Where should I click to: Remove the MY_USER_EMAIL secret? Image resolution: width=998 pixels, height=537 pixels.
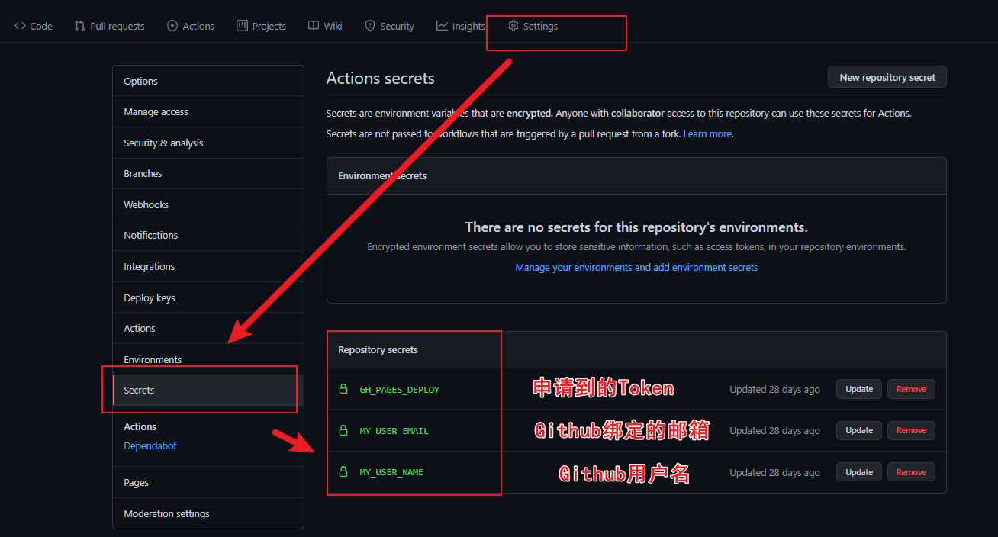tap(910, 430)
